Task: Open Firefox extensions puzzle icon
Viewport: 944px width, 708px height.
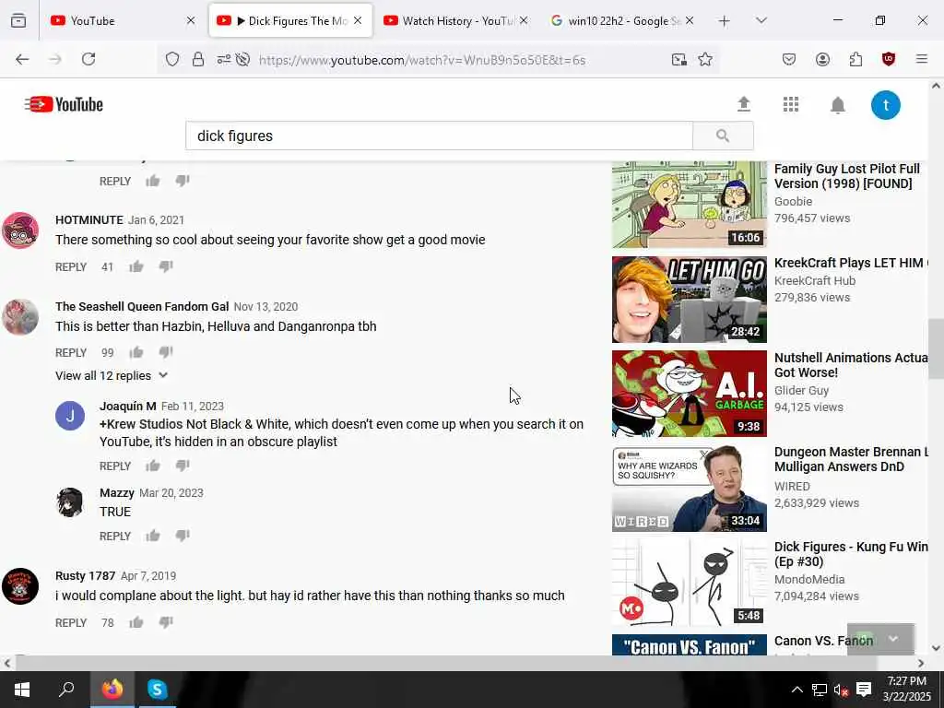Action: point(855,59)
